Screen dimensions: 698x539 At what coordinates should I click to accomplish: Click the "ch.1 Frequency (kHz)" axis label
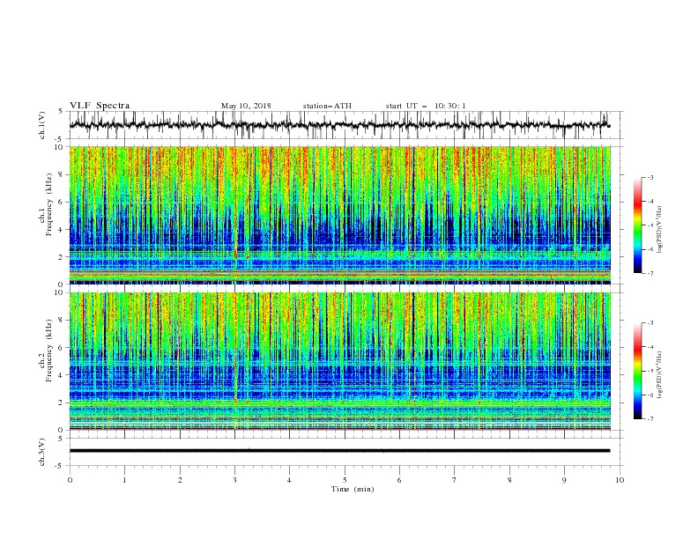46,203
